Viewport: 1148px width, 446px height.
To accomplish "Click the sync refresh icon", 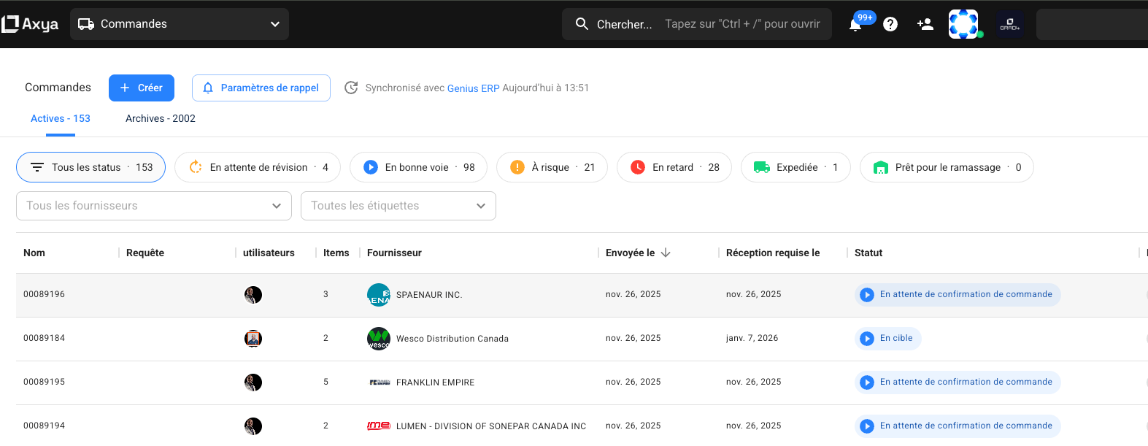I will click(x=351, y=88).
